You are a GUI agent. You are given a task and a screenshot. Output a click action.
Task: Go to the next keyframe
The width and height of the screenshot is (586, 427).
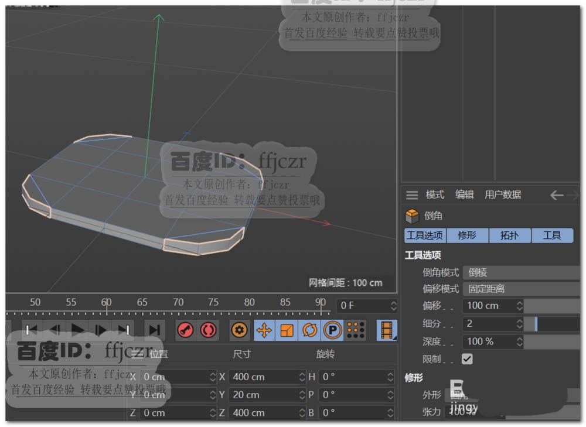pos(154,330)
